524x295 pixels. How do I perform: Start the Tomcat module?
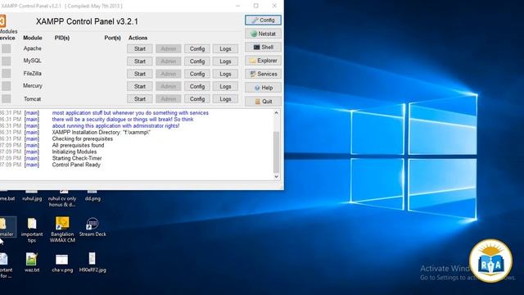pos(140,99)
